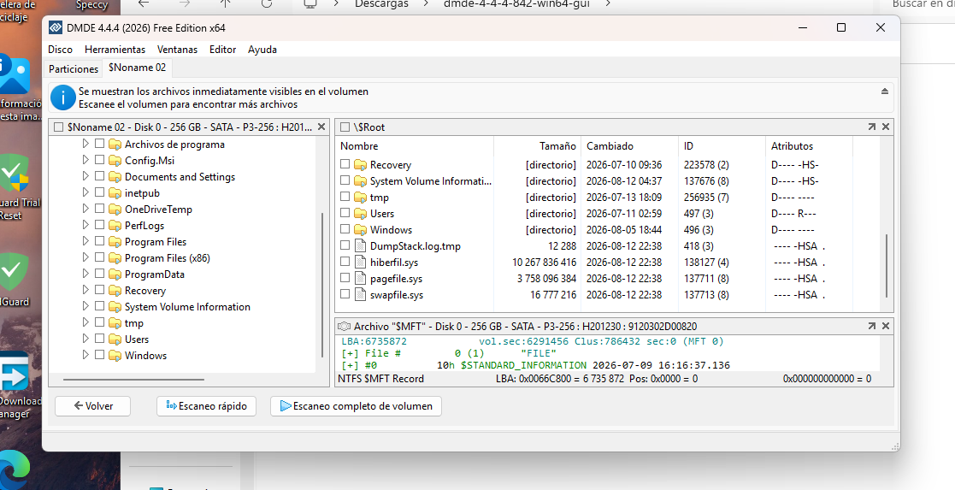Click the Recovery folder icon in file list

point(360,164)
